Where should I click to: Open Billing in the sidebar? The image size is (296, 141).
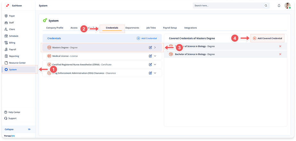(12, 43)
